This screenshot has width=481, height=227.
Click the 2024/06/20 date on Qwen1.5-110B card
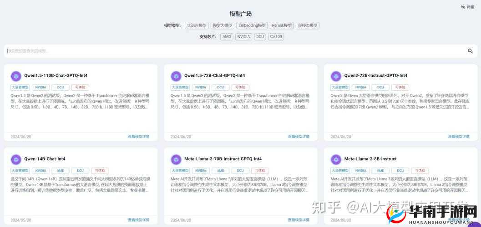[21, 137]
